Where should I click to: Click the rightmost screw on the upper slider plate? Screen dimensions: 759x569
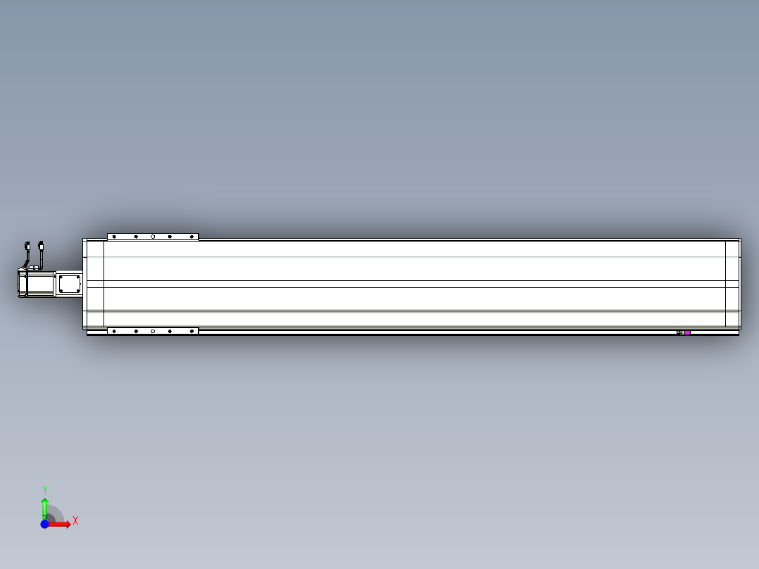[192, 237]
